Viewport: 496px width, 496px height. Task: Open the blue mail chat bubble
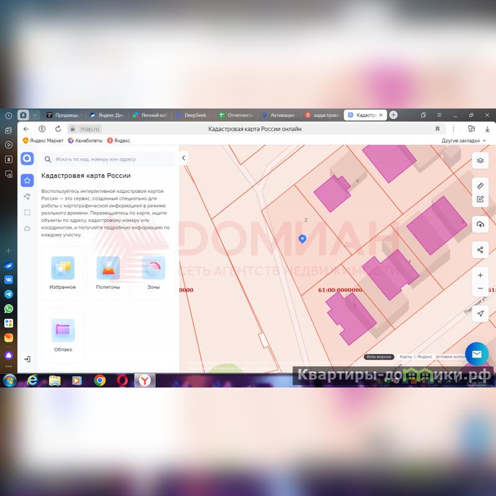pos(476,354)
